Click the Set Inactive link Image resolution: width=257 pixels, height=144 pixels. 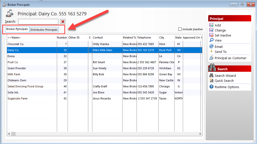click(x=223, y=35)
